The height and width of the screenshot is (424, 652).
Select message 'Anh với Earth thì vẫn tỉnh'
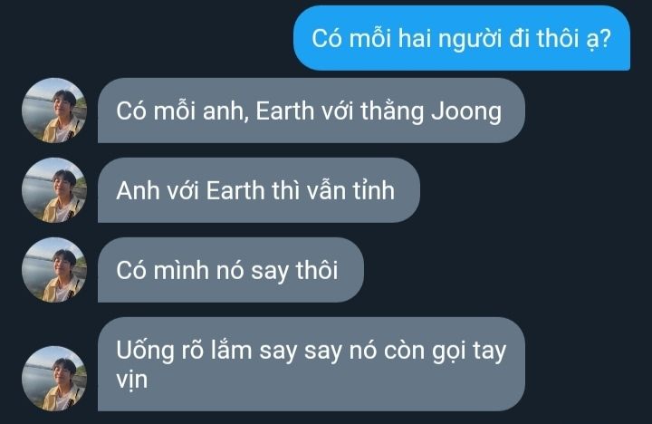(259, 190)
